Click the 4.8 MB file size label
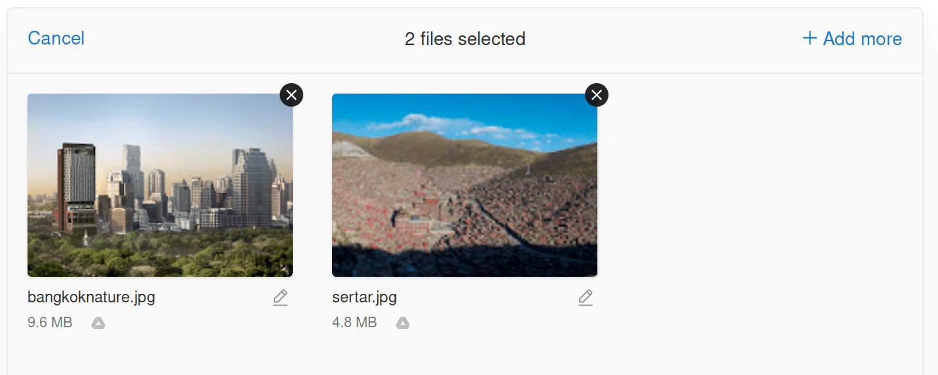The image size is (938, 375). pos(354,323)
